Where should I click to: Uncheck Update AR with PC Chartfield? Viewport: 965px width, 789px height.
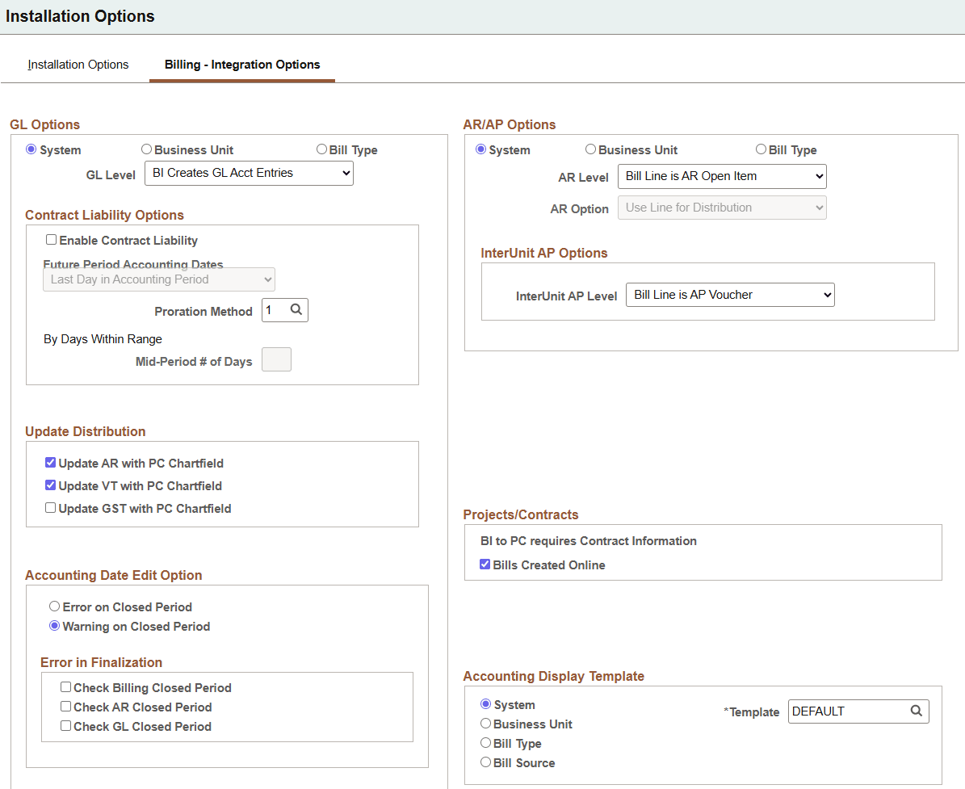[x=50, y=462]
